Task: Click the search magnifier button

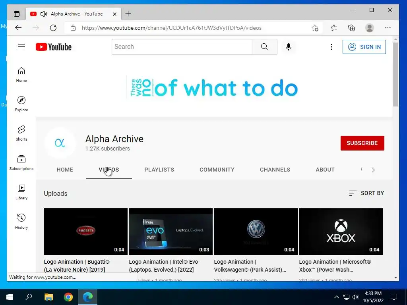Action: (x=264, y=47)
